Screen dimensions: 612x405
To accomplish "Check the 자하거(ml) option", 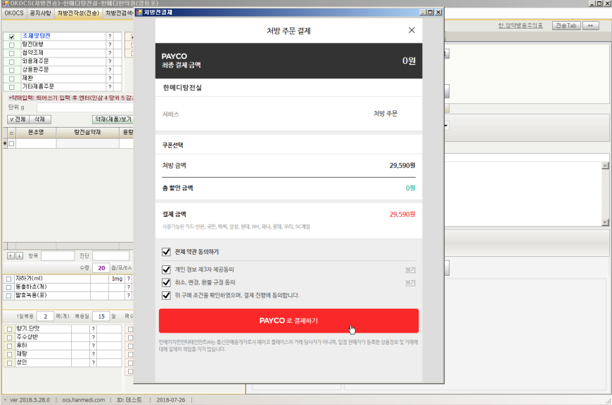I will pos(8,279).
